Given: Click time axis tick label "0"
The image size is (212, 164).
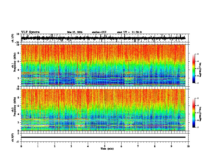Looking at the screenshot, I should [21, 146].
